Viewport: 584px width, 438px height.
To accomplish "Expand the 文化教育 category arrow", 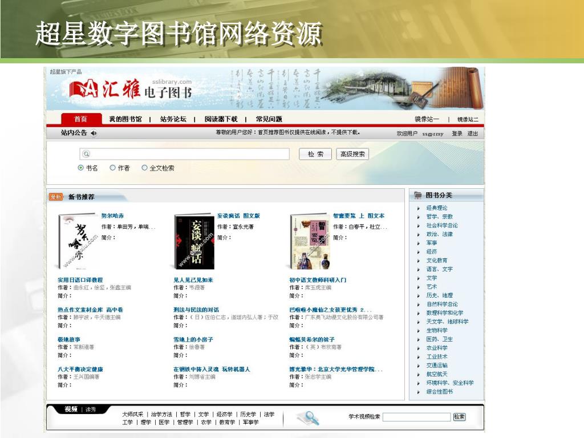I will coord(419,261).
